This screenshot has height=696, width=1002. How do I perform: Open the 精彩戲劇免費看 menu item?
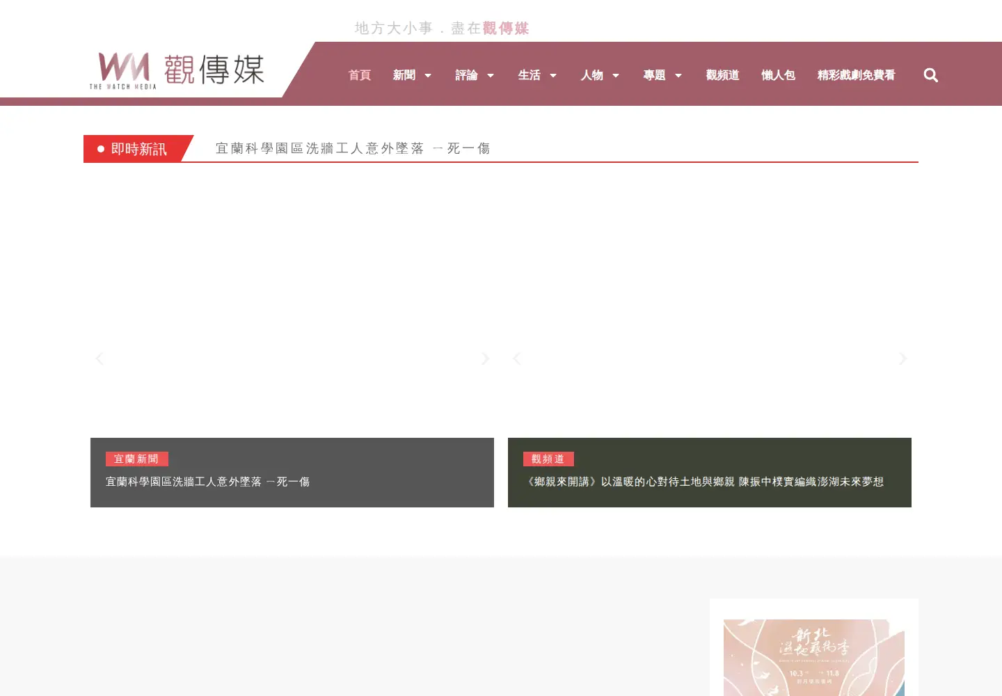(x=856, y=75)
